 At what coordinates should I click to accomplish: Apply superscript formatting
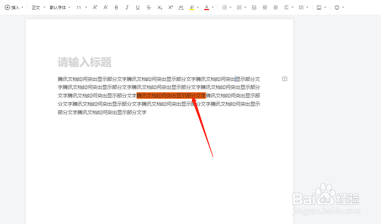(x=171, y=7)
